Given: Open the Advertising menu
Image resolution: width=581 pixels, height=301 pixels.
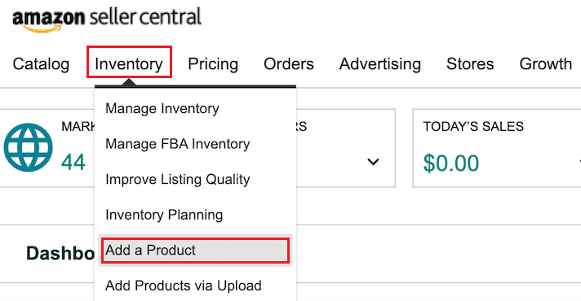Looking at the screenshot, I should click(380, 64).
